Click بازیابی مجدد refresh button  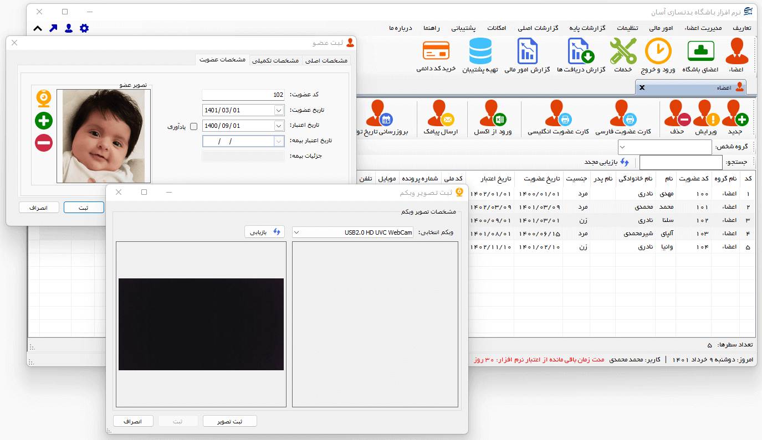click(607, 162)
